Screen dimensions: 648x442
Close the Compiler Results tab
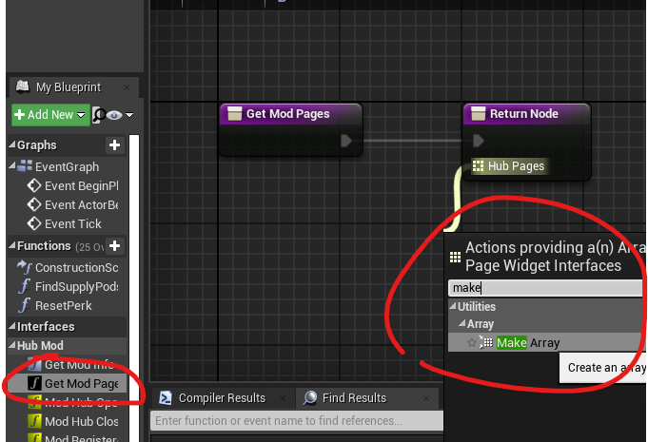pyautogui.click(x=283, y=398)
